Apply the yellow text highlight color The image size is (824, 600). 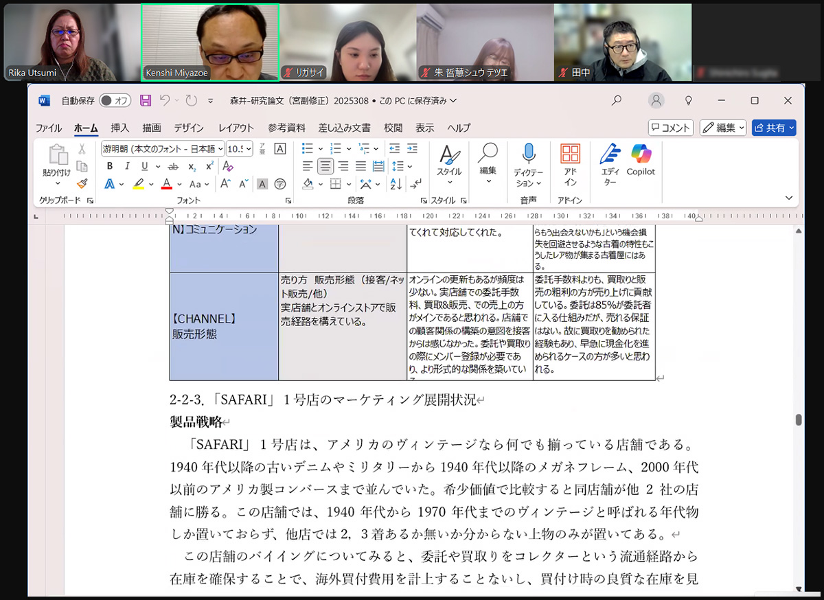pos(139,184)
